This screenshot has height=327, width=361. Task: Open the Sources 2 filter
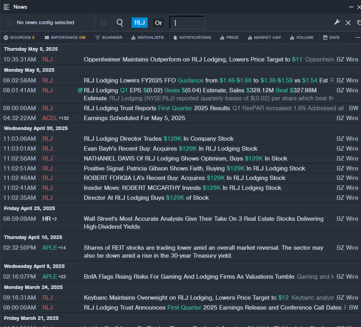(x=19, y=38)
